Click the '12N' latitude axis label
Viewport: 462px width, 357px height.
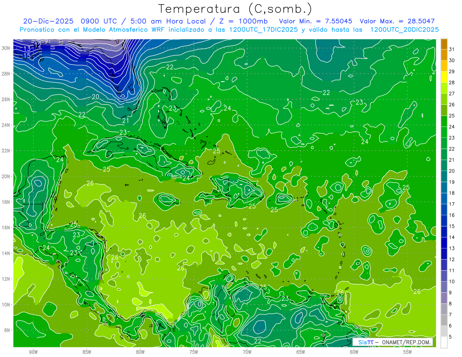click(x=7, y=279)
